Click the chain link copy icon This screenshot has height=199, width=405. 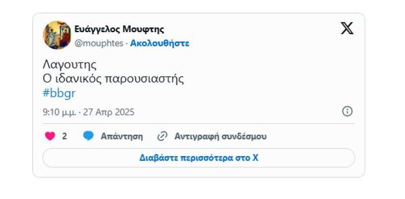[x=162, y=136]
